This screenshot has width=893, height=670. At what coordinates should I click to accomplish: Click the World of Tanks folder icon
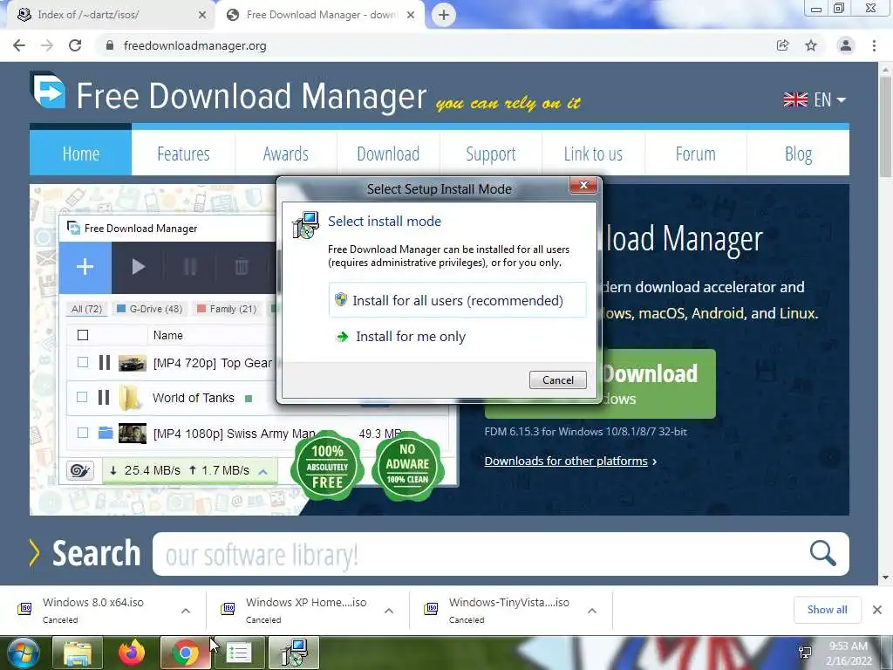coord(129,397)
